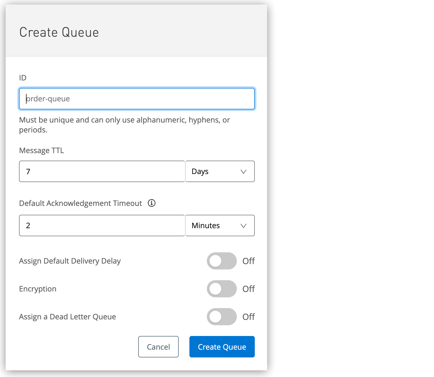Viewport: 434px width, 377px height.
Task: Turn on Assign a Dead Letter Queue switch
Action: 222,317
